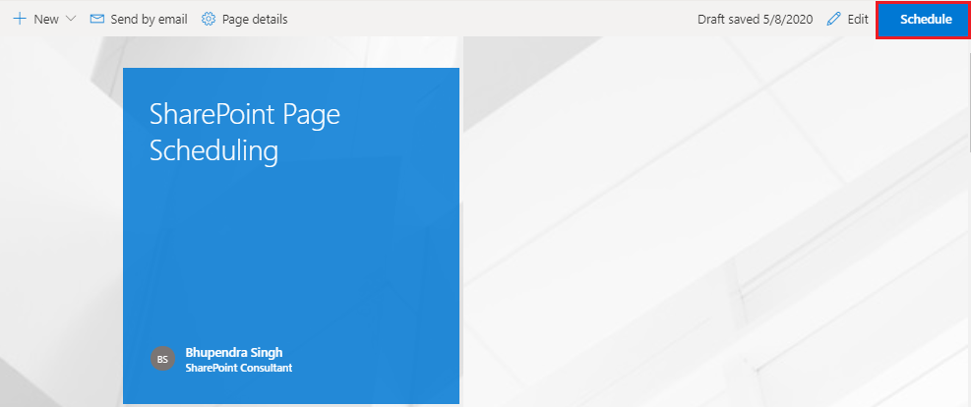Click the blue Schedule button
971x407 pixels.
tap(925, 19)
